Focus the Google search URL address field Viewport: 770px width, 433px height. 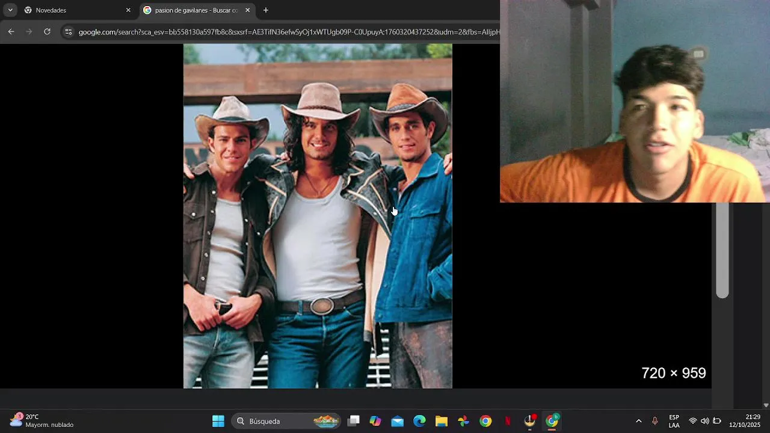pos(289,32)
